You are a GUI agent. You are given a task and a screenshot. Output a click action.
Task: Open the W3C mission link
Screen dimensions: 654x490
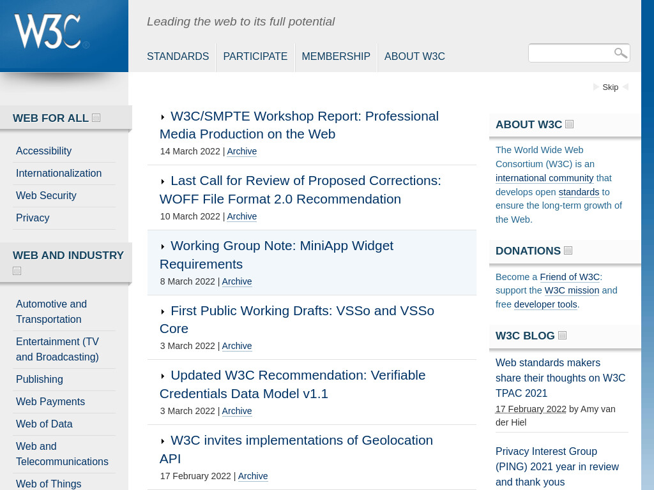[572, 290]
